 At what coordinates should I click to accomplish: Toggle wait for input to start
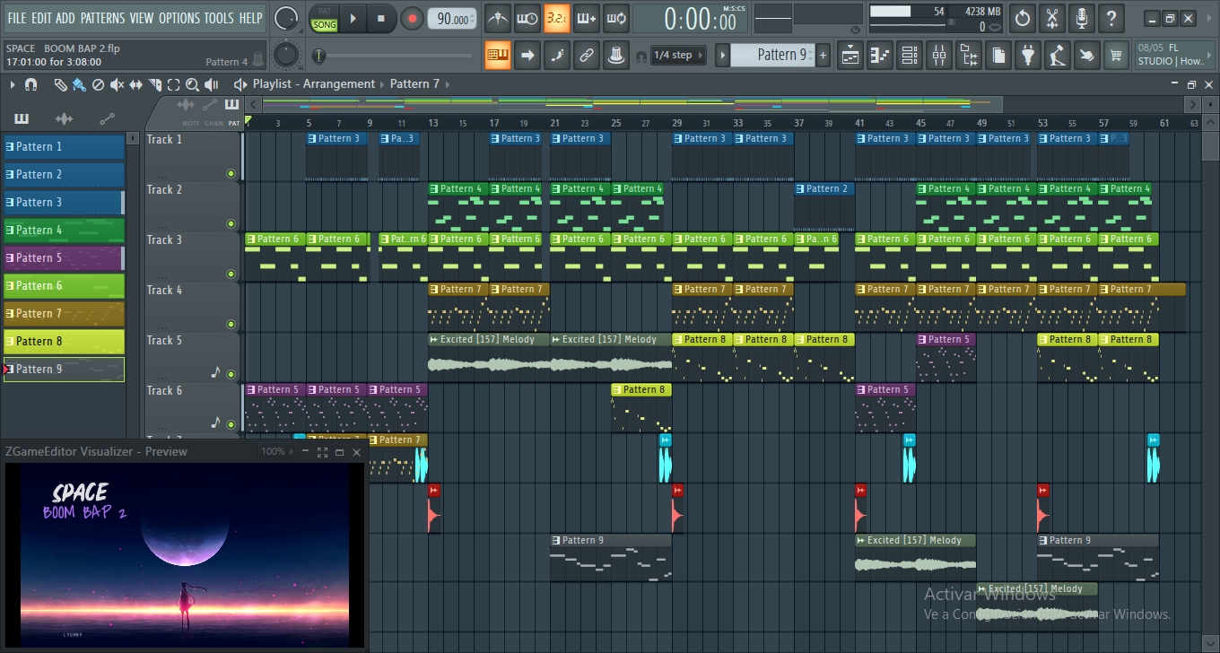pos(527,19)
